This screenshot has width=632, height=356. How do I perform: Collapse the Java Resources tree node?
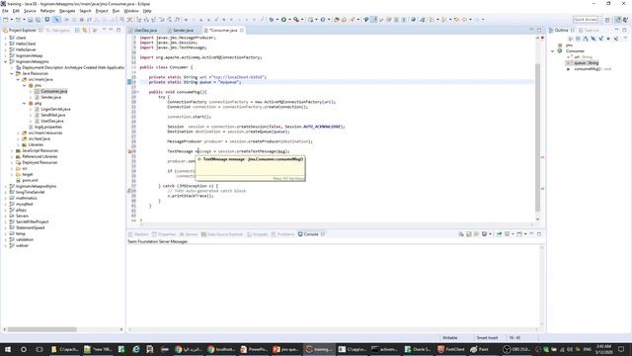(x=12, y=73)
